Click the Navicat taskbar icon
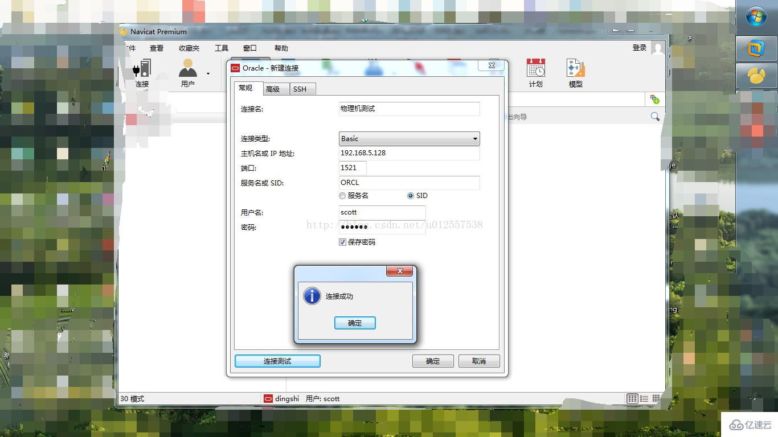The height and width of the screenshot is (437, 778). [x=756, y=76]
